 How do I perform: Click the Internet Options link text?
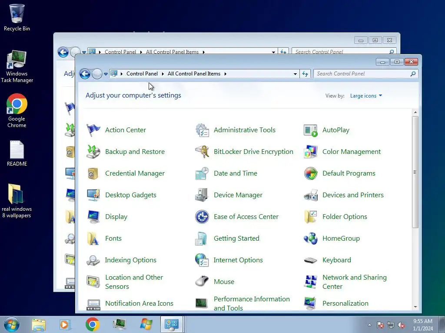[238, 260]
